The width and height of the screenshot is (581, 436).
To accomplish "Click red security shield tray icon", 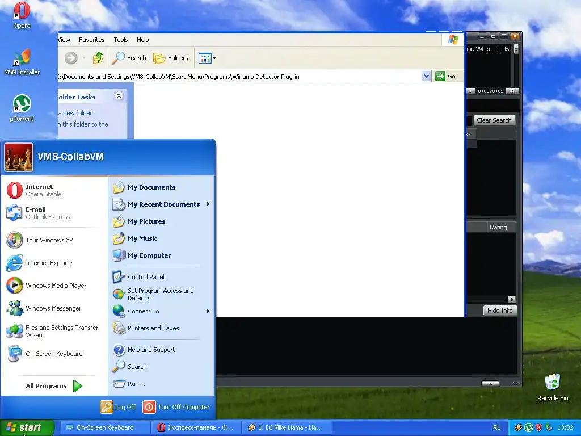I will click(539, 427).
